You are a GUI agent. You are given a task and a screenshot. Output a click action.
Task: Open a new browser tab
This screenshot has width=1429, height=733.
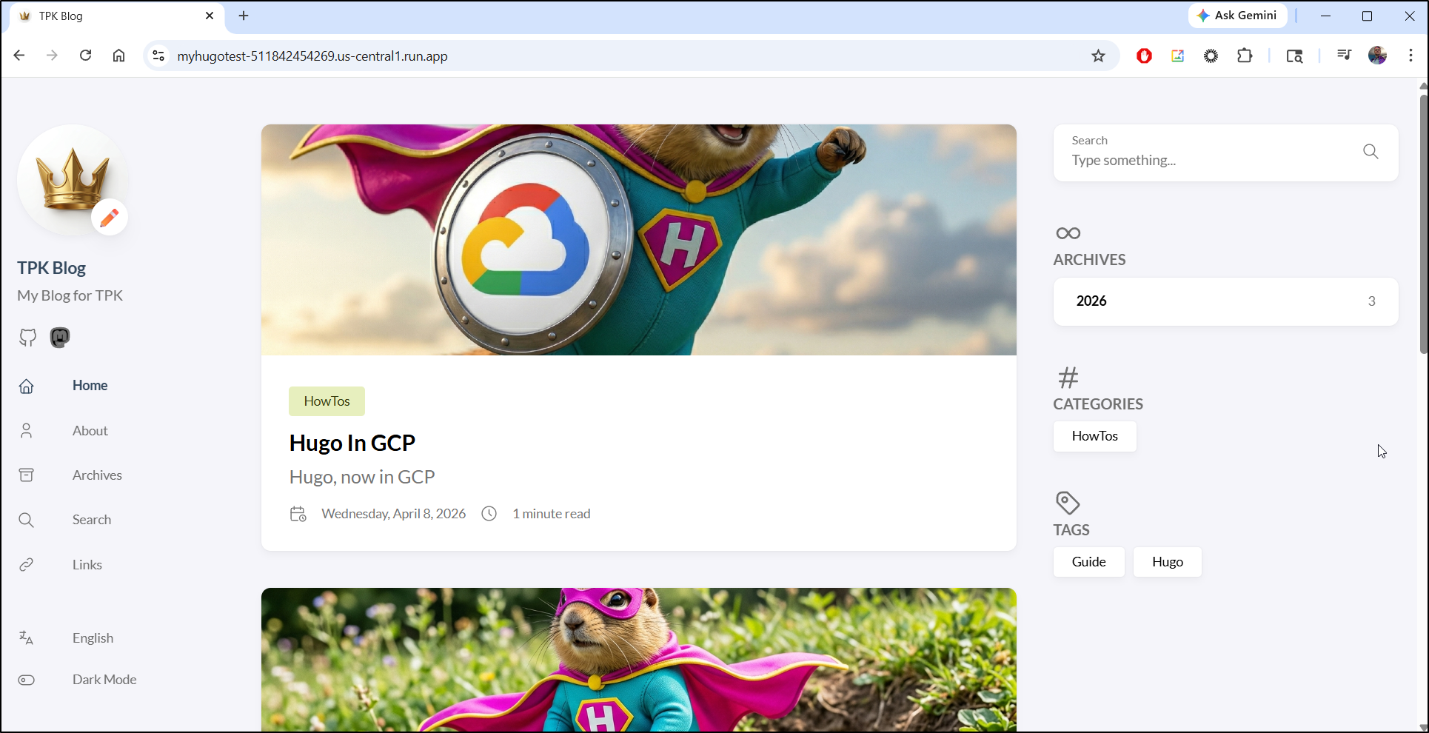(x=244, y=16)
